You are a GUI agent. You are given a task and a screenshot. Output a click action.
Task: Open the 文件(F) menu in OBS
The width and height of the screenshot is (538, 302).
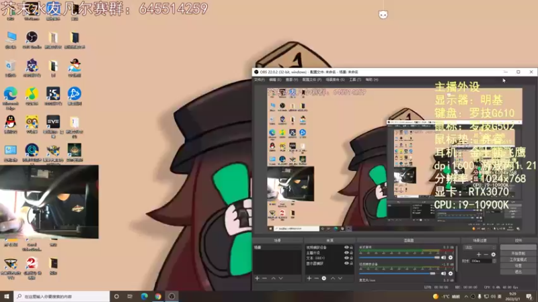point(259,80)
